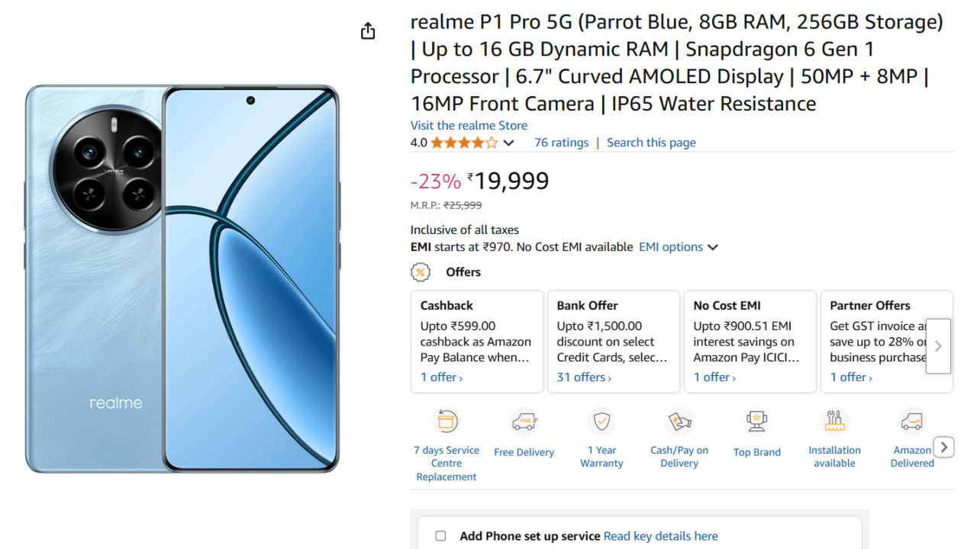Click the Installation available tools icon

[x=834, y=421]
